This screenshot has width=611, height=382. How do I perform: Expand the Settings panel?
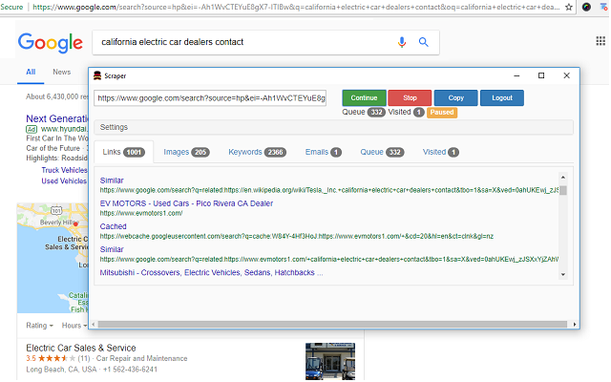point(333,127)
